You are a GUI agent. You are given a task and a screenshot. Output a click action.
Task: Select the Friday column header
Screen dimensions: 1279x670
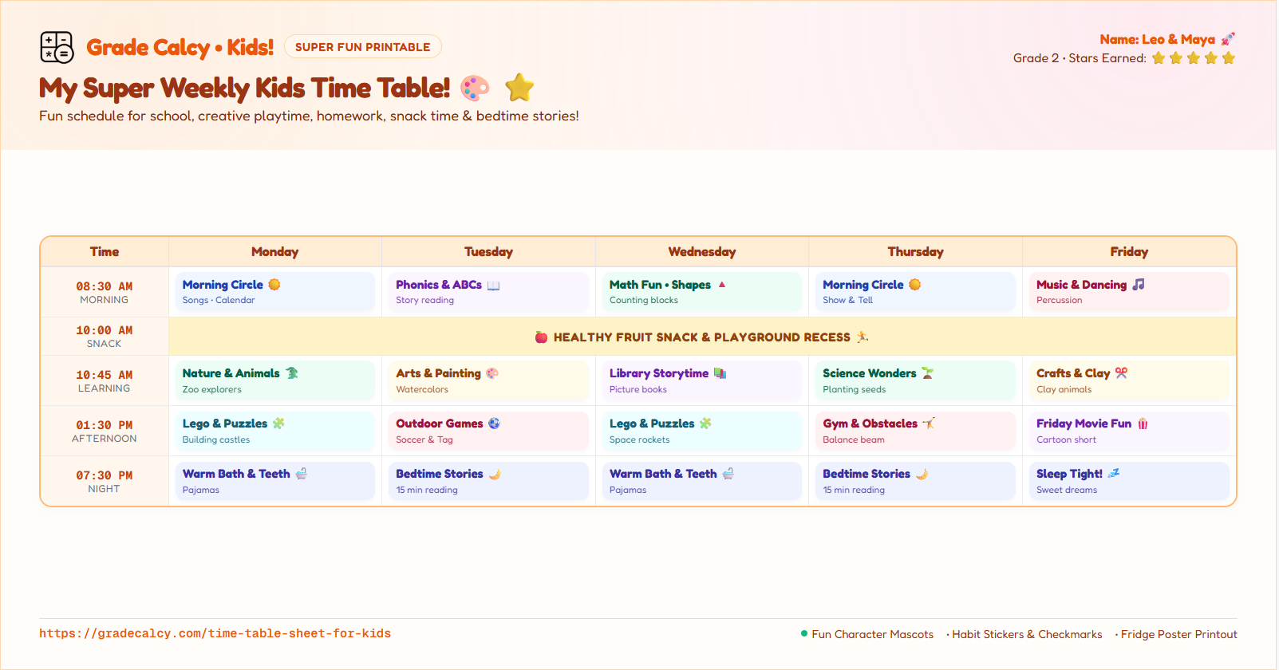[x=1129, y=252]
